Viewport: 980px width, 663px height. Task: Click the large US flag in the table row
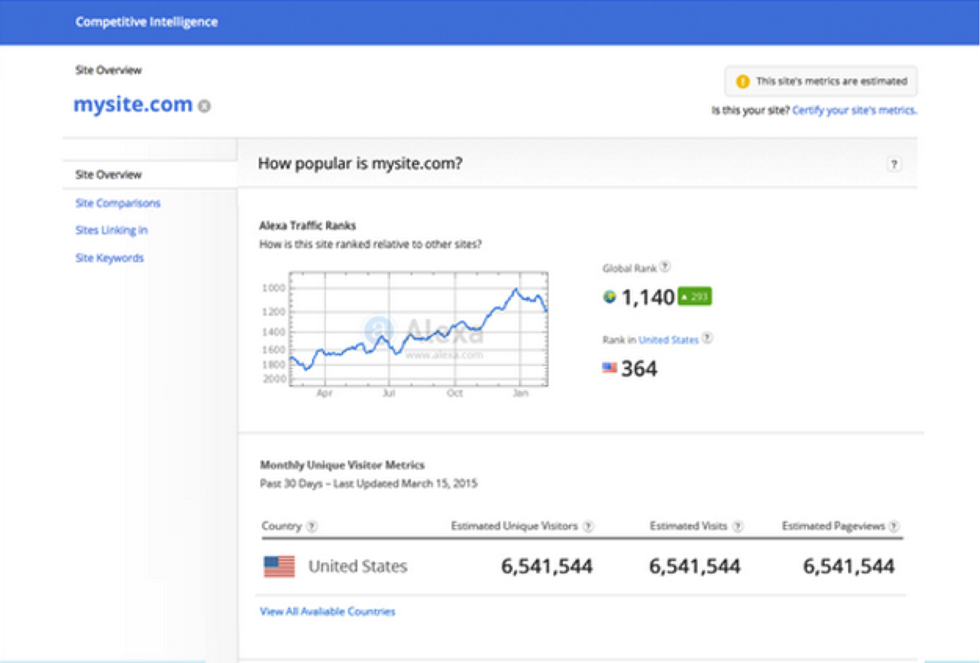point(279,567)
